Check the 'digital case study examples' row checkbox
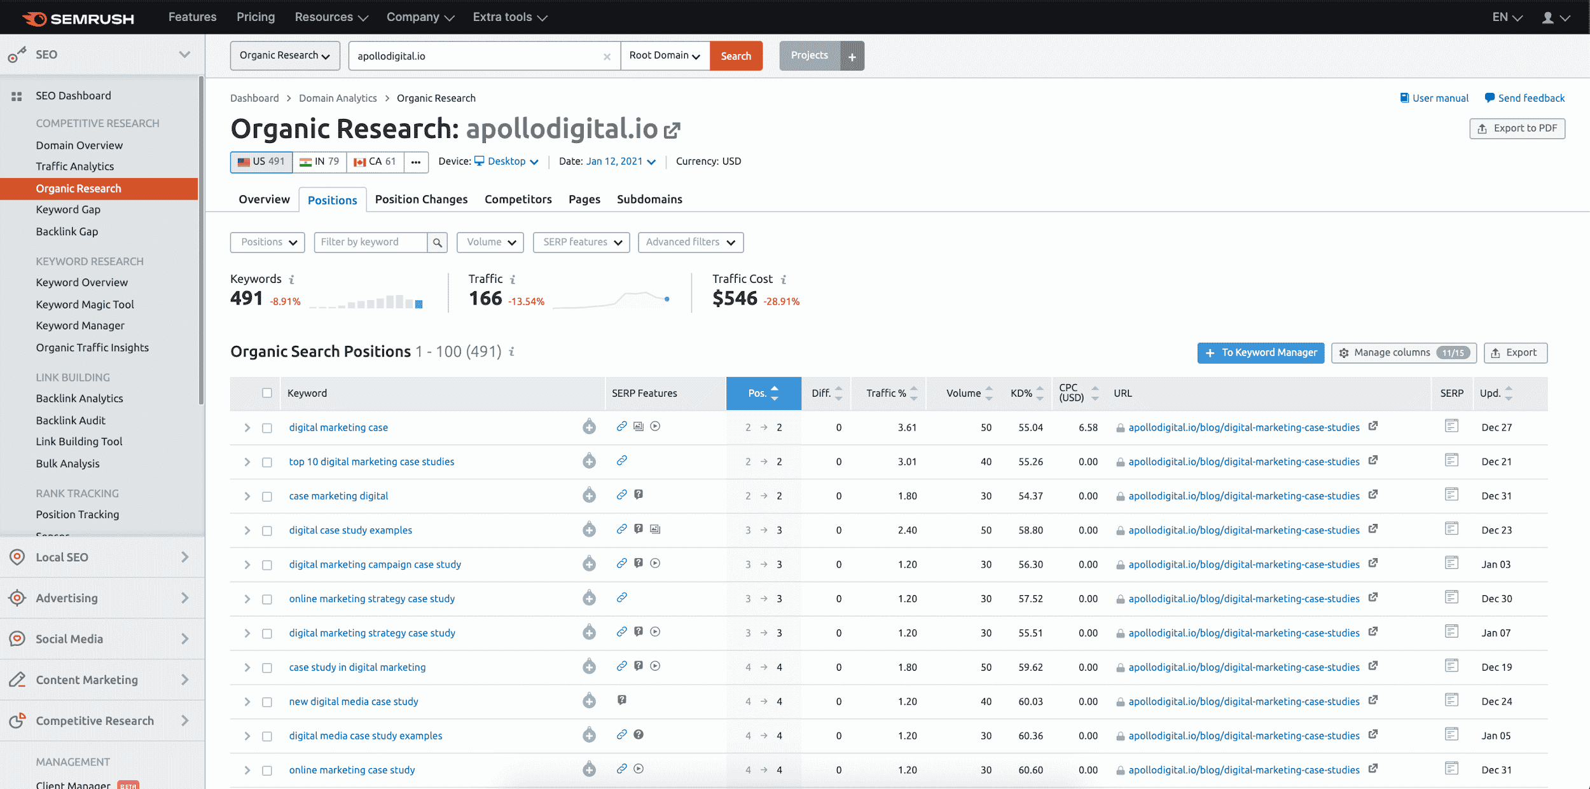The width and height of the screenshot is (1590, 789). [x=267, y=531]
